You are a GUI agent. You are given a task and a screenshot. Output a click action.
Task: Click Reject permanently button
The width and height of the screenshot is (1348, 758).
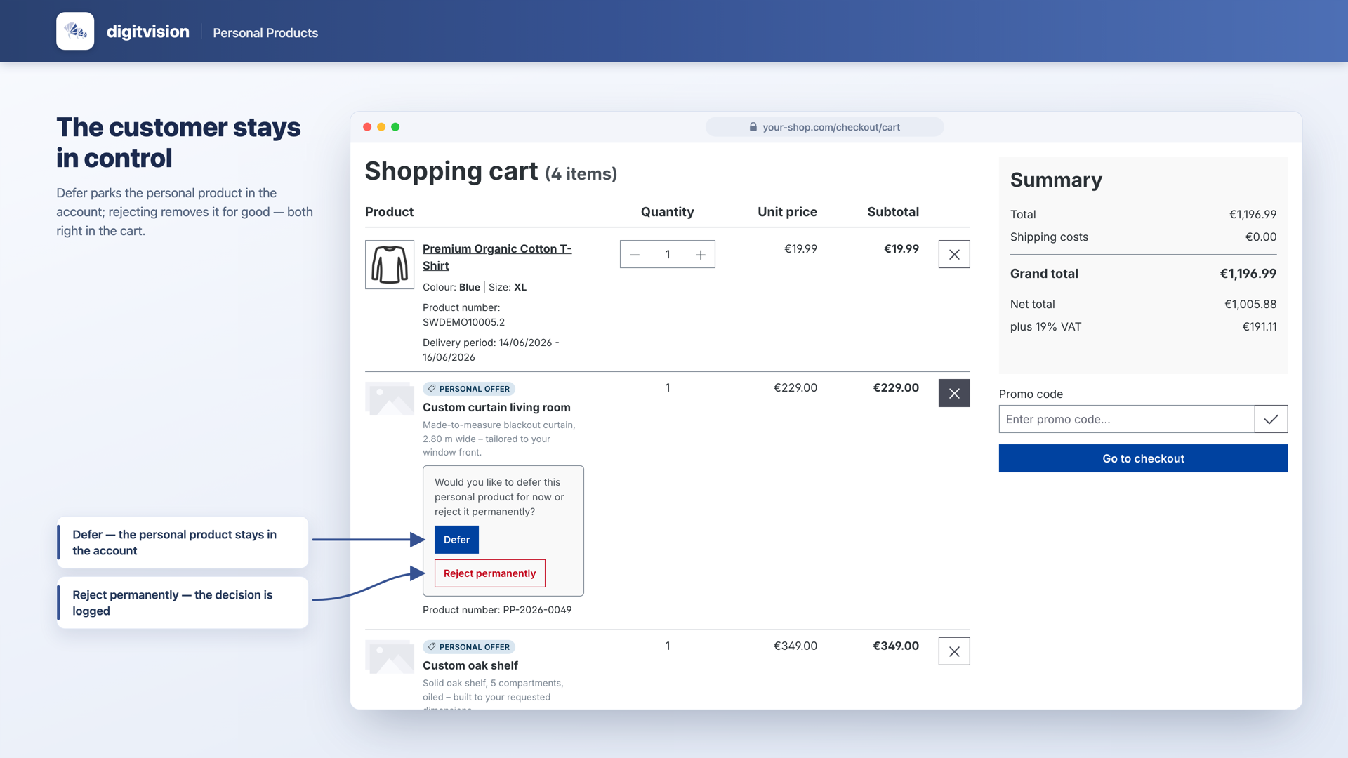489,573
